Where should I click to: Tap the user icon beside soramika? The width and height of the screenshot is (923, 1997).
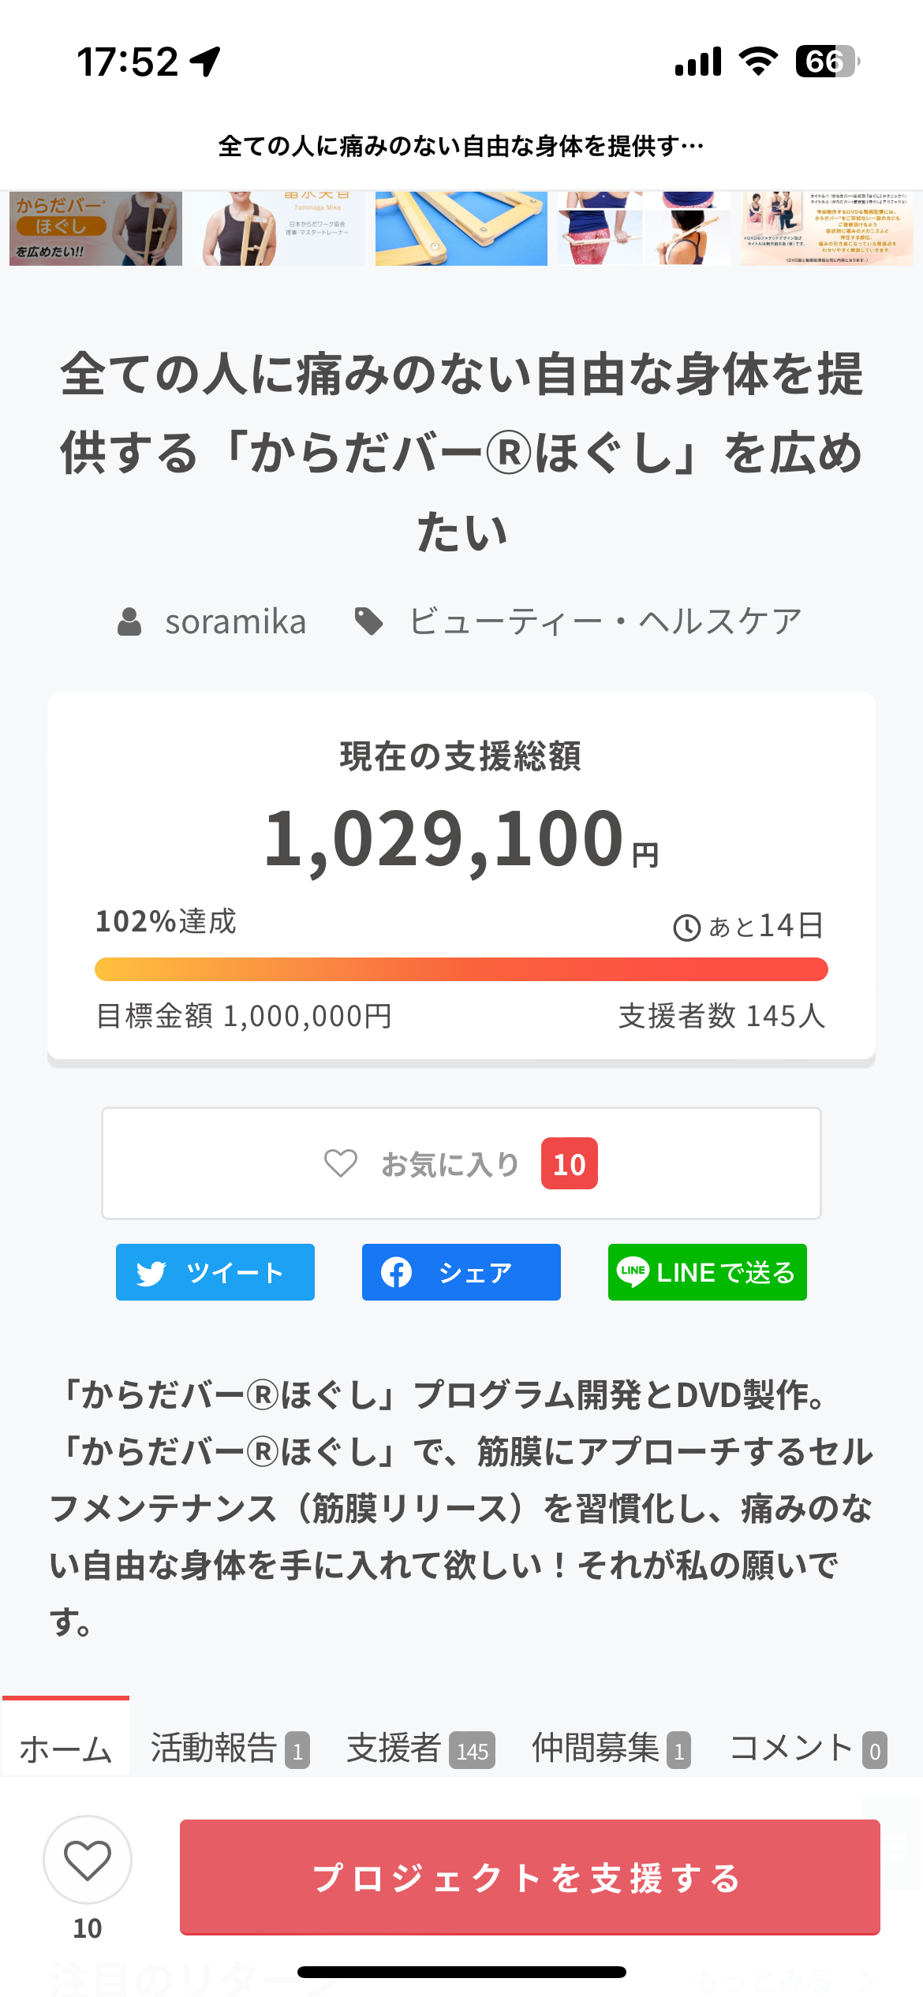click(129, 621)
